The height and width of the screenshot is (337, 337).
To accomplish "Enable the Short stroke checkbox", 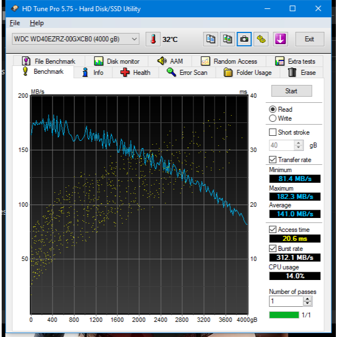I will (x=273, y=132).
